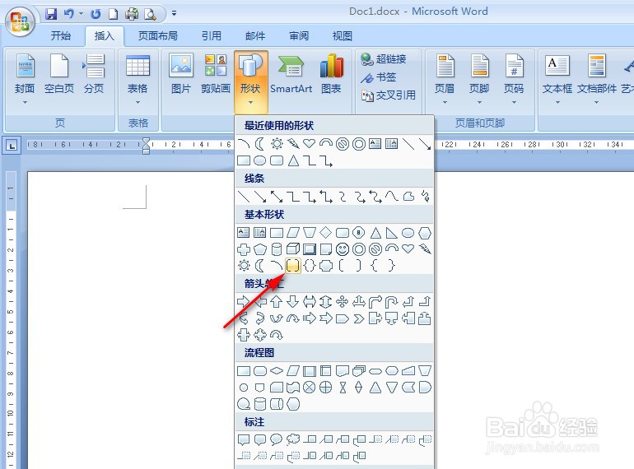Select the cloud callout shape
Screen dimensions: 634x469
click(293, 439)
